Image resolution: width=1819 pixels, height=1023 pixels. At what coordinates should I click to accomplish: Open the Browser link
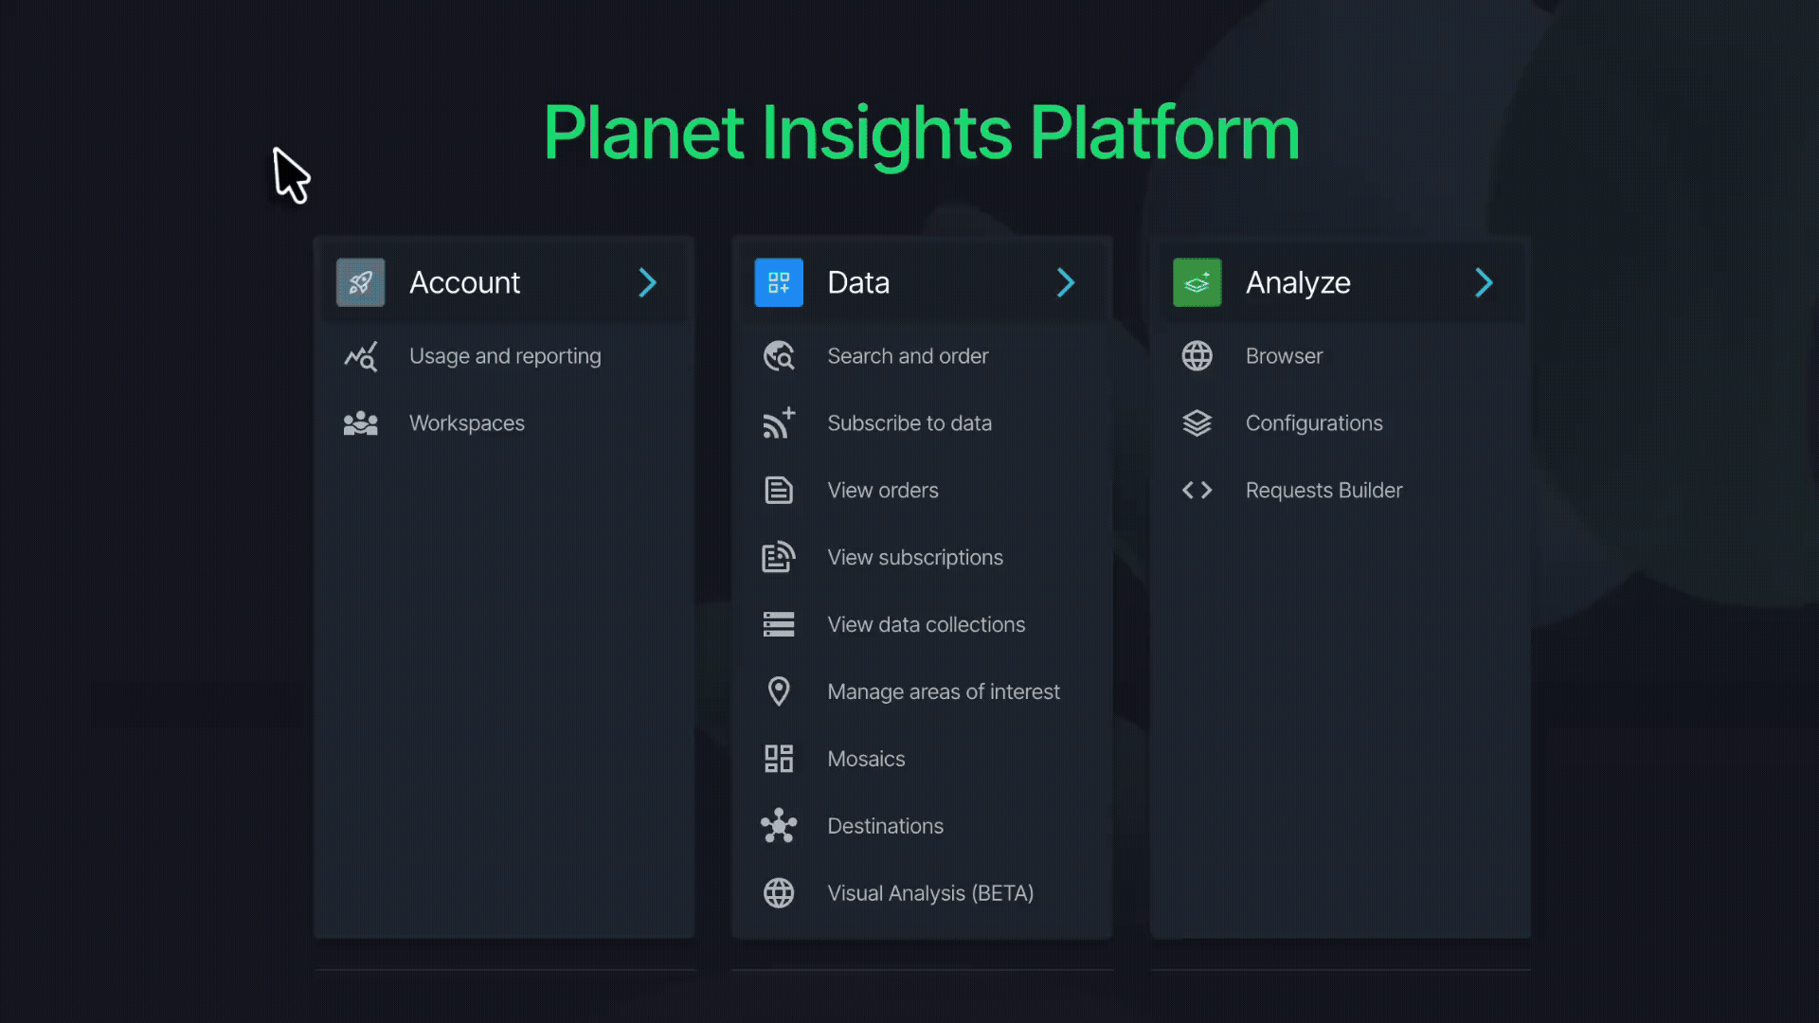point(1285,356)
